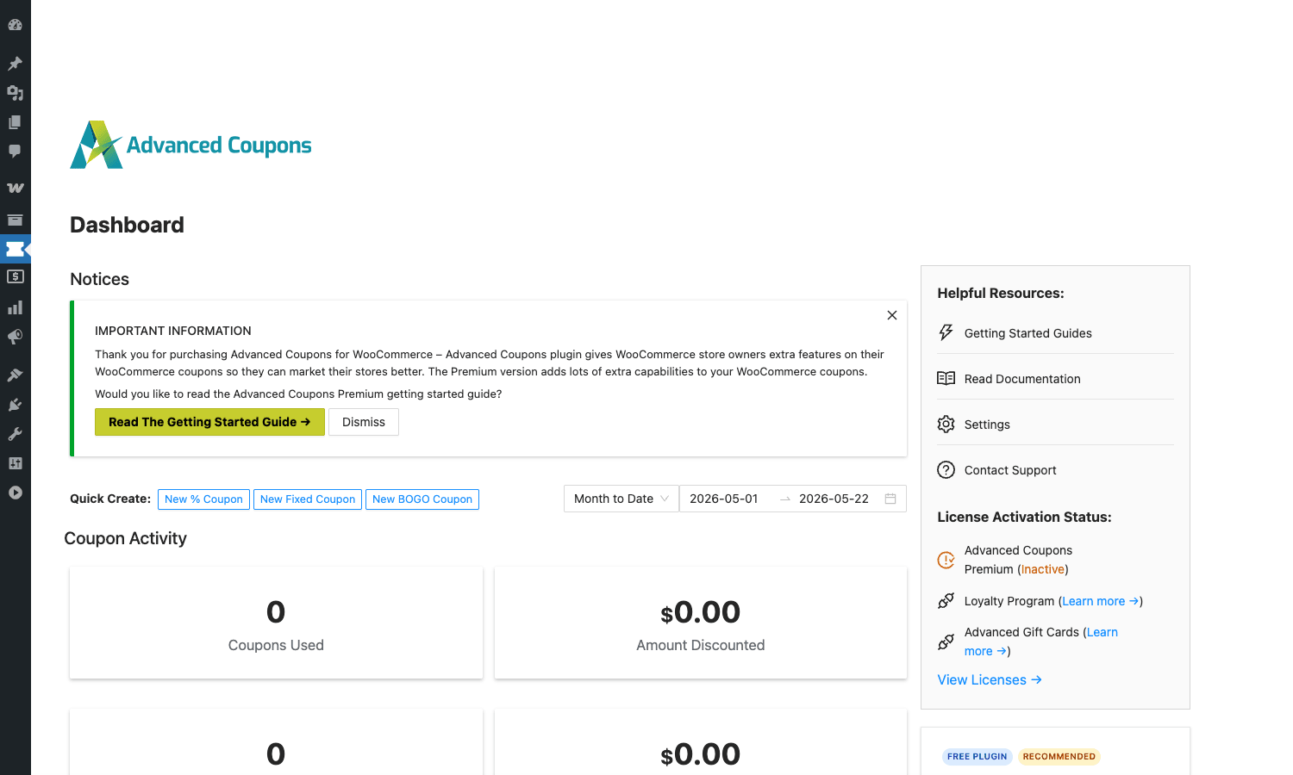Click the Advanced Coupons logo

[x=191, y=145]
